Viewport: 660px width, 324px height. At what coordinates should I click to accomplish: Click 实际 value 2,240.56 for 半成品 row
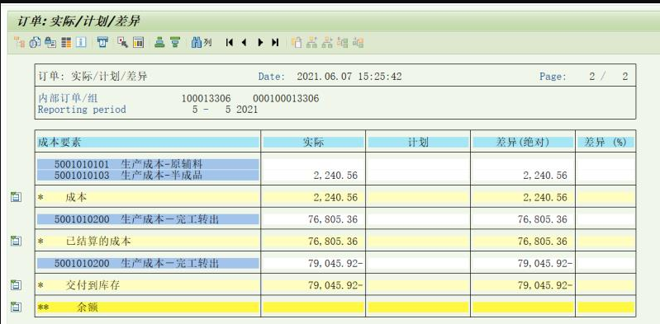[x=335, y=176]
